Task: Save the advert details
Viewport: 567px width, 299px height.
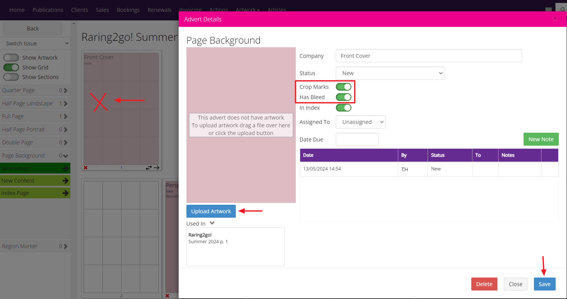Action: 545,284
